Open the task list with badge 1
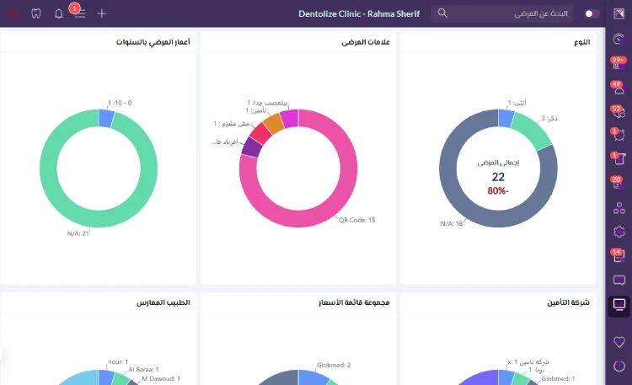This screenshot has height=385, width=632. tap(79, 13)
